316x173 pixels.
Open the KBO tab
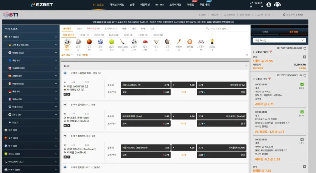click(x=134, y=29)
